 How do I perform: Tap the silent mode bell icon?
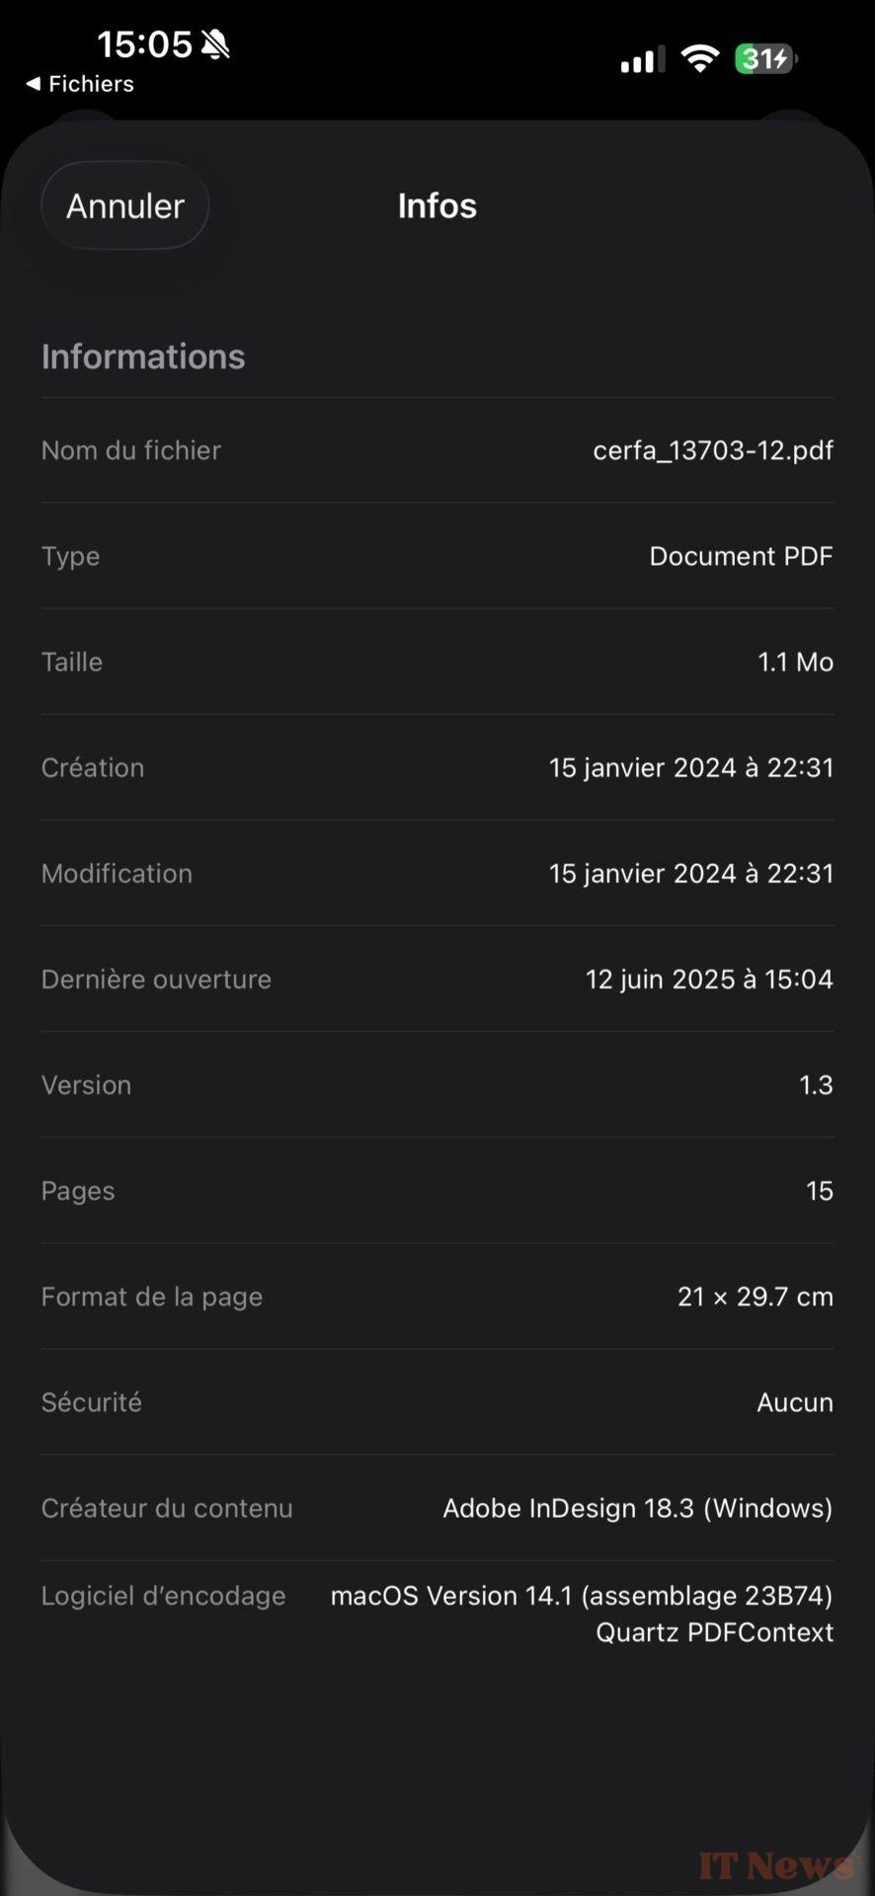pos(215,44)
